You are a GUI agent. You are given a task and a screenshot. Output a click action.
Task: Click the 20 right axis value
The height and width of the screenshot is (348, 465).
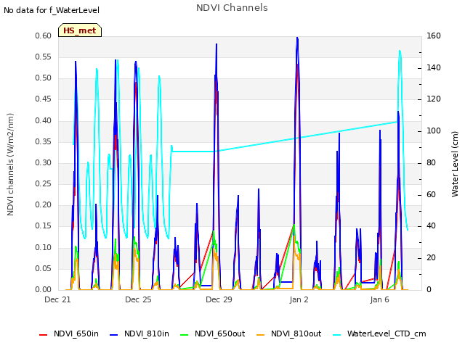click(432, 258)
